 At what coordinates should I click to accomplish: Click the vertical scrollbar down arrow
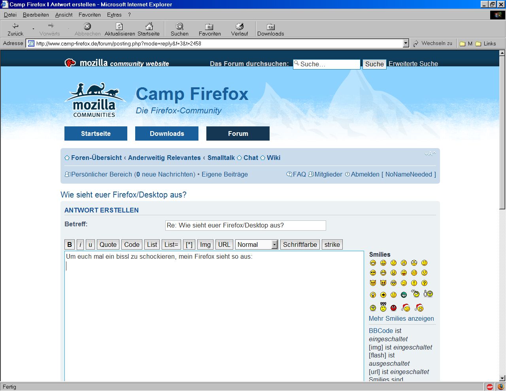click(502, 378)
